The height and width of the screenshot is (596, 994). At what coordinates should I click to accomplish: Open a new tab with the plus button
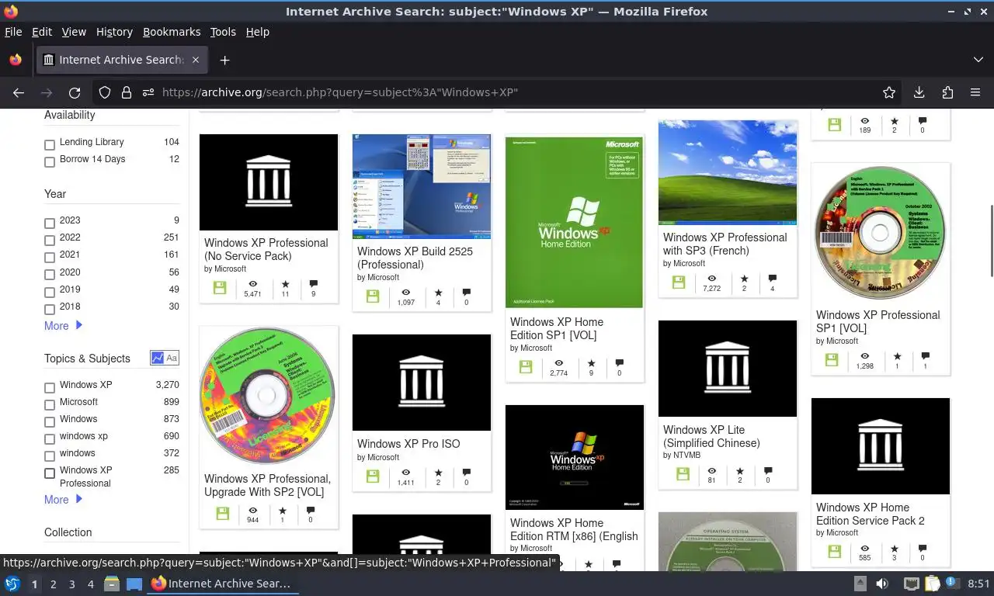224,60
